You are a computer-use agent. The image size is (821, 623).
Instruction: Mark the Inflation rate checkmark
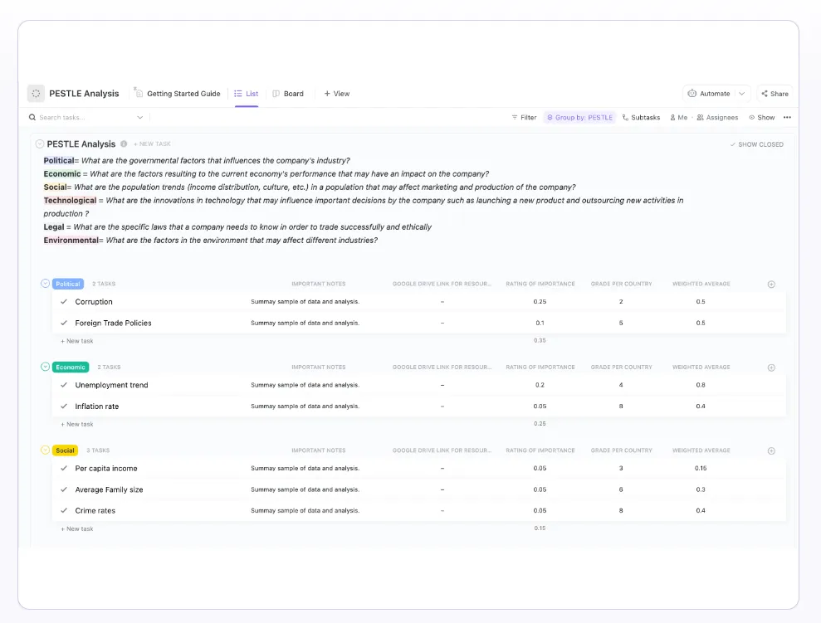coord(64,406)
